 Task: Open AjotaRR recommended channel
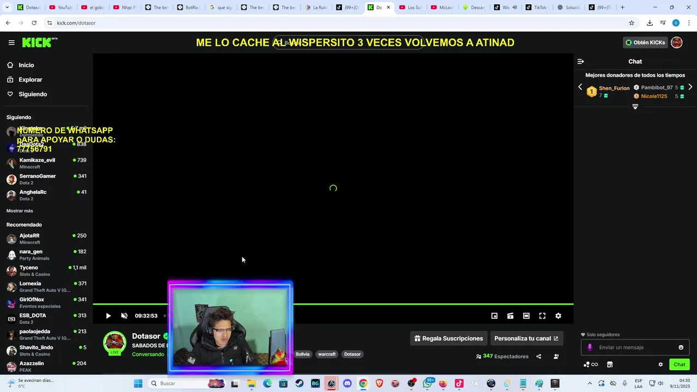[x=46, y=238]
